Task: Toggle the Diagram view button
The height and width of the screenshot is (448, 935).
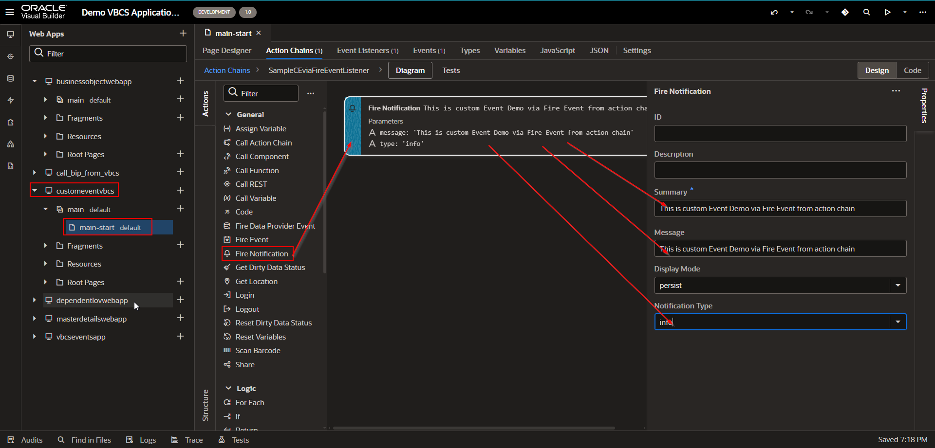Action: point(410,71)
